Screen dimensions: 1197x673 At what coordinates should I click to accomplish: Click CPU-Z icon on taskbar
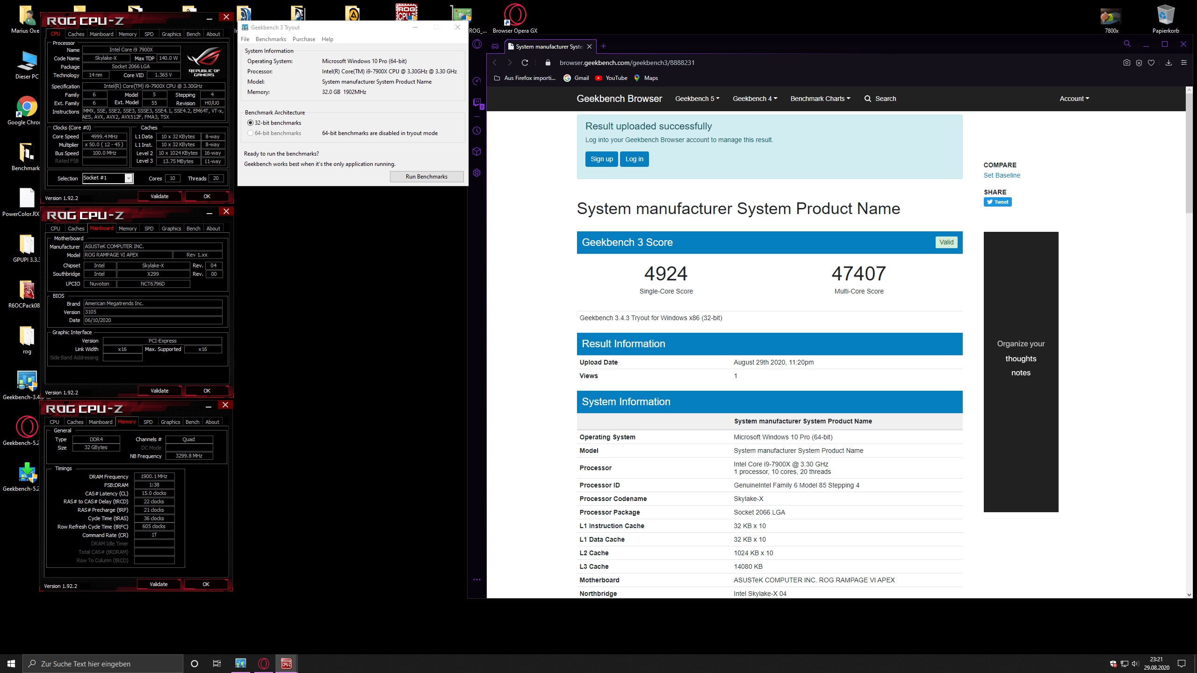[x=286, y=664]
